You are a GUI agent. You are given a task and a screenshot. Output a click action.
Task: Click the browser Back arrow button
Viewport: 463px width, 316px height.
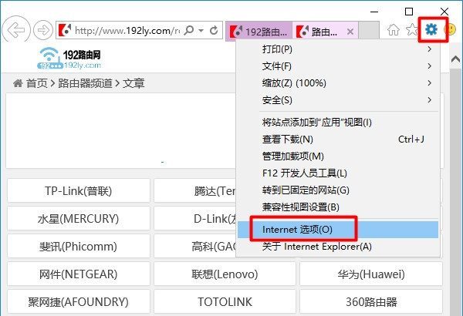pyautogui.click(x=16, y=29)
